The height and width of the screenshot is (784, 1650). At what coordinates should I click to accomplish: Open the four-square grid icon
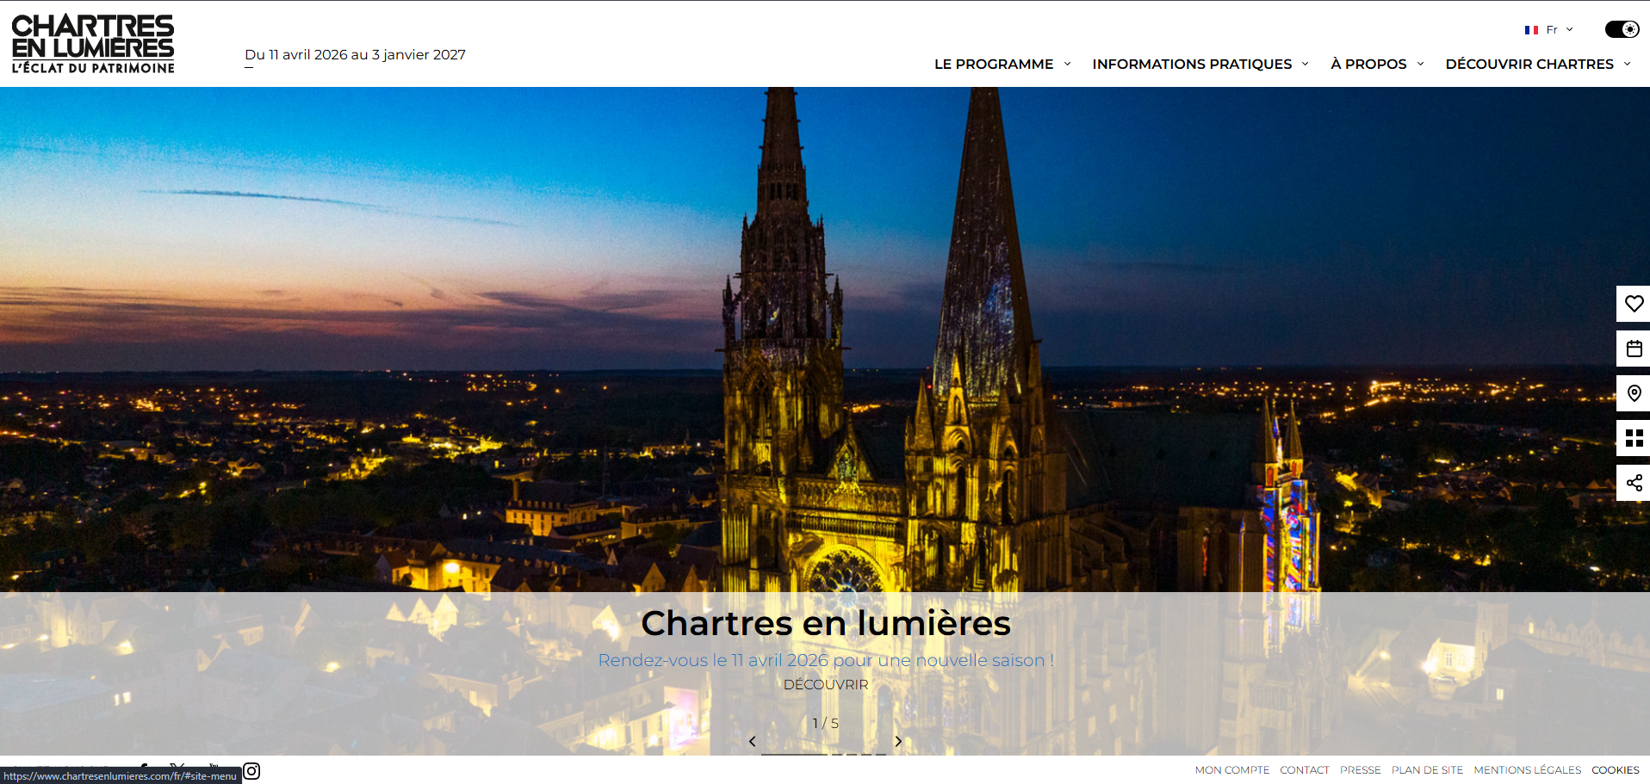(1634, 438)
